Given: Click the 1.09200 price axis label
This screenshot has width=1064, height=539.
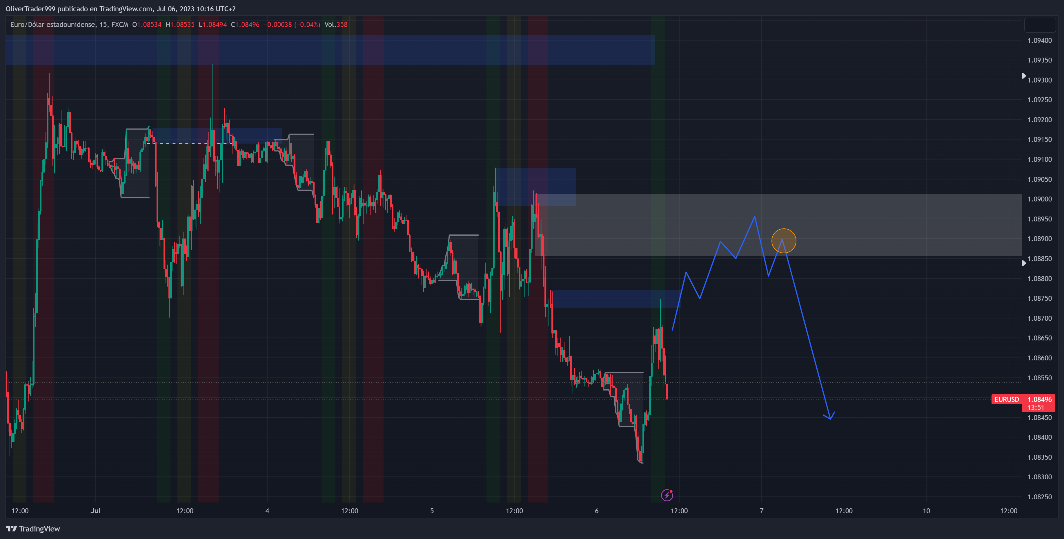Looking at the screenshot, I should click(1039, 120).
